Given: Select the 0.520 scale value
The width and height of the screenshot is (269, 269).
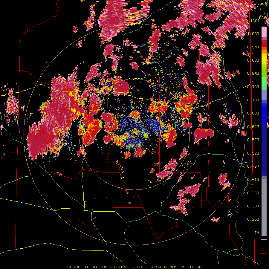Looking at the screenshot, I should (x=253, y=153).
